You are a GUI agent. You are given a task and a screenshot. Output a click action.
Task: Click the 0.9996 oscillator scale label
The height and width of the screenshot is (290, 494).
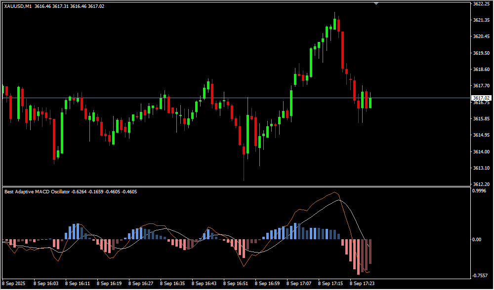[x=479, y=191]
